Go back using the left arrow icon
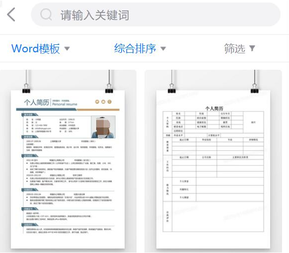 (11, 14)
